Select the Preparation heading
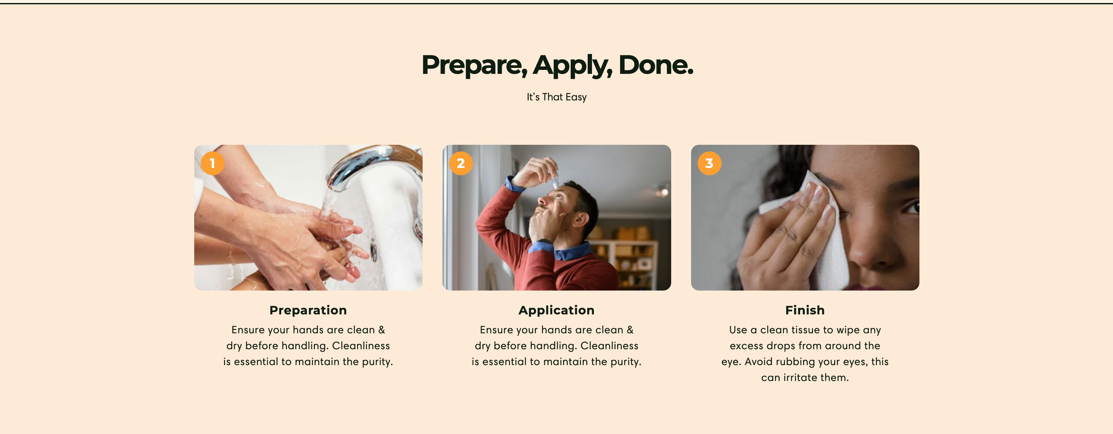 308,310
